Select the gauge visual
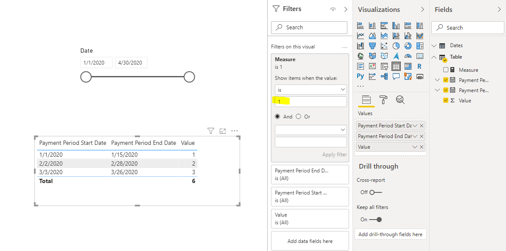This screenshot has height=251, width=506. 408,56
